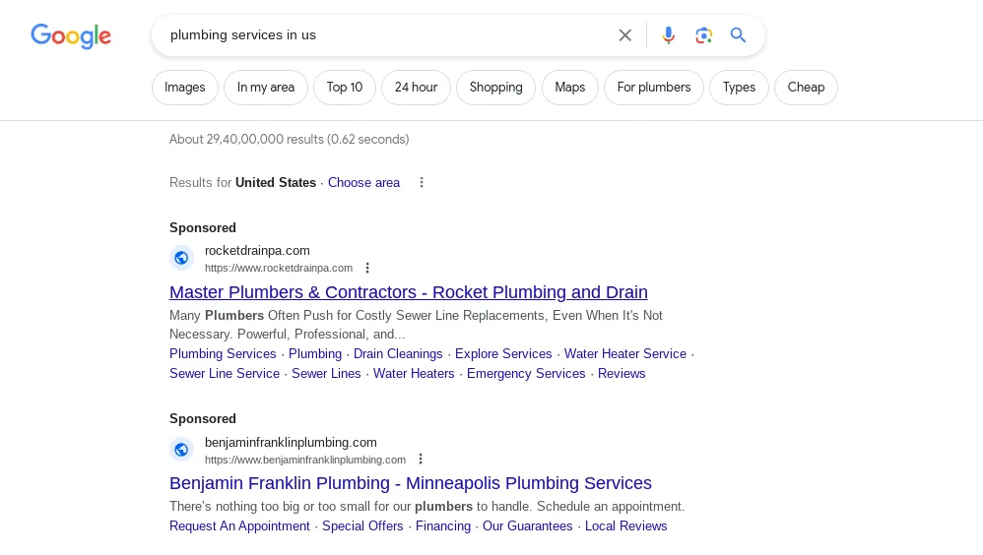Screen dimensions: 983x555
Task: Click the rocketdrainpa.com site name text
Action: coord(257,251)
